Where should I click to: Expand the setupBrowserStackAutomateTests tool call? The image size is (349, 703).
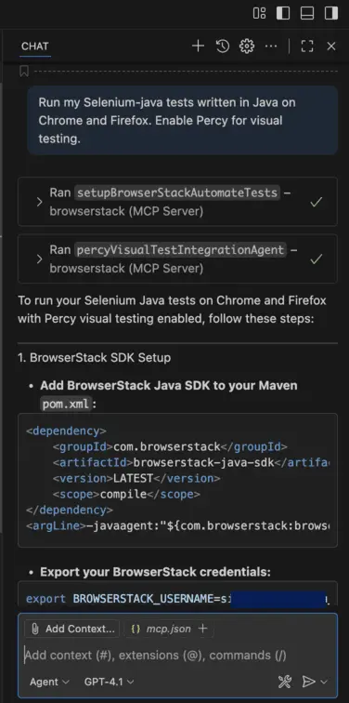pyautogui.click(x=39, y=202)
